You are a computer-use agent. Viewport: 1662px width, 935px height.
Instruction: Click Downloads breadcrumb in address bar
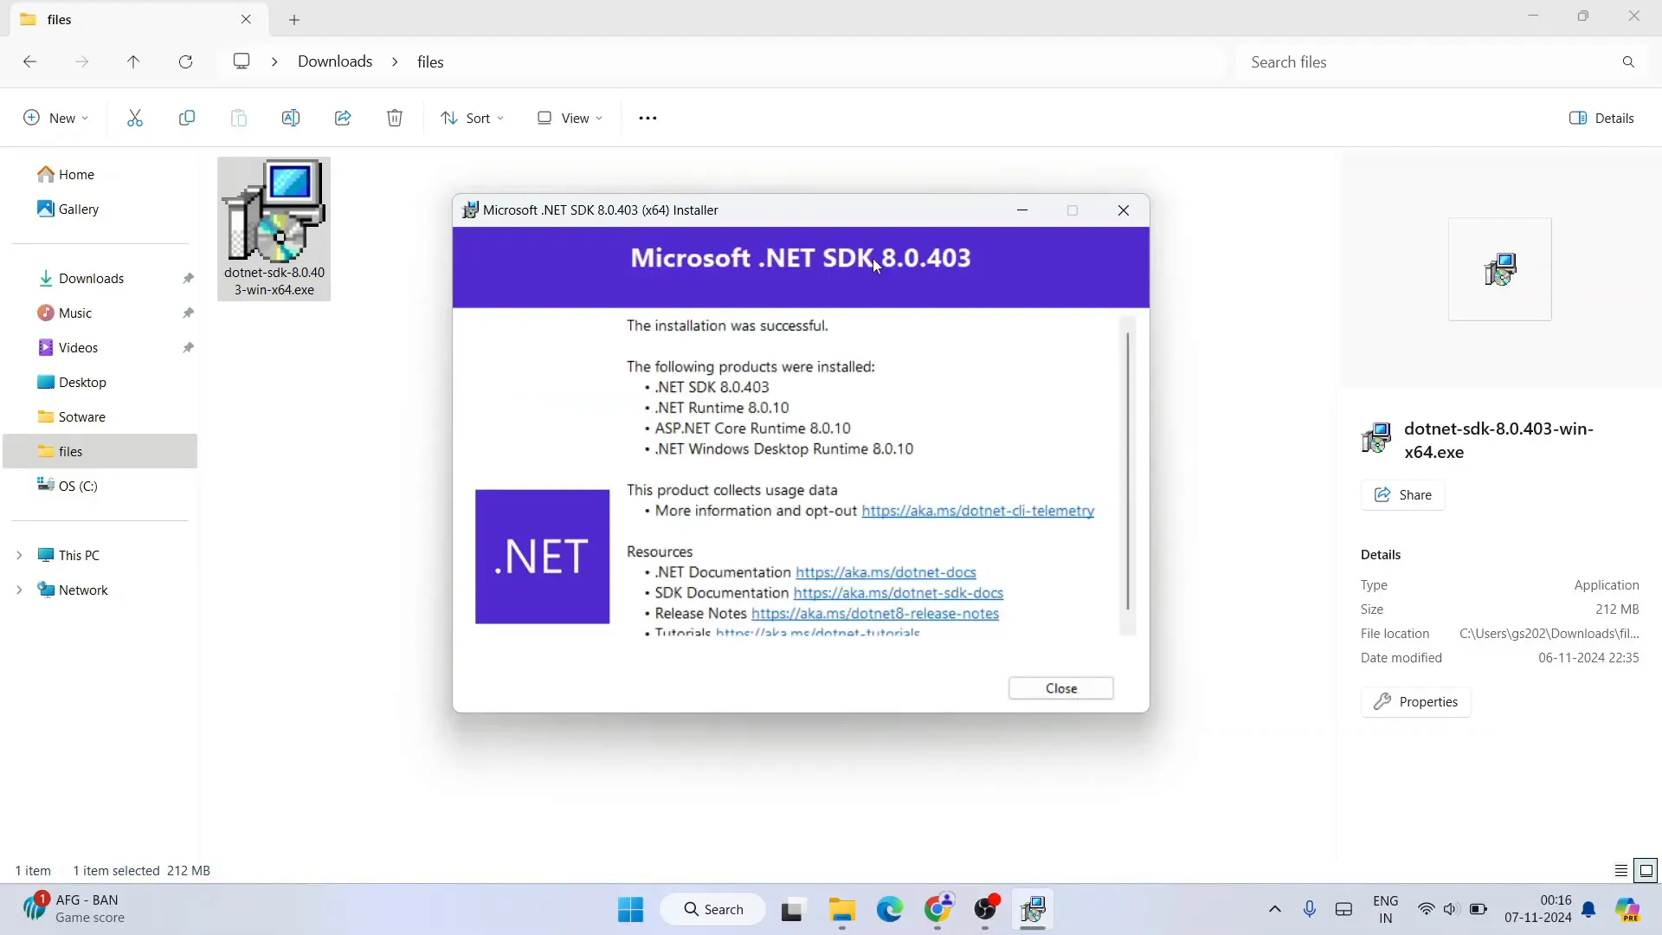(x=335, y=61)
